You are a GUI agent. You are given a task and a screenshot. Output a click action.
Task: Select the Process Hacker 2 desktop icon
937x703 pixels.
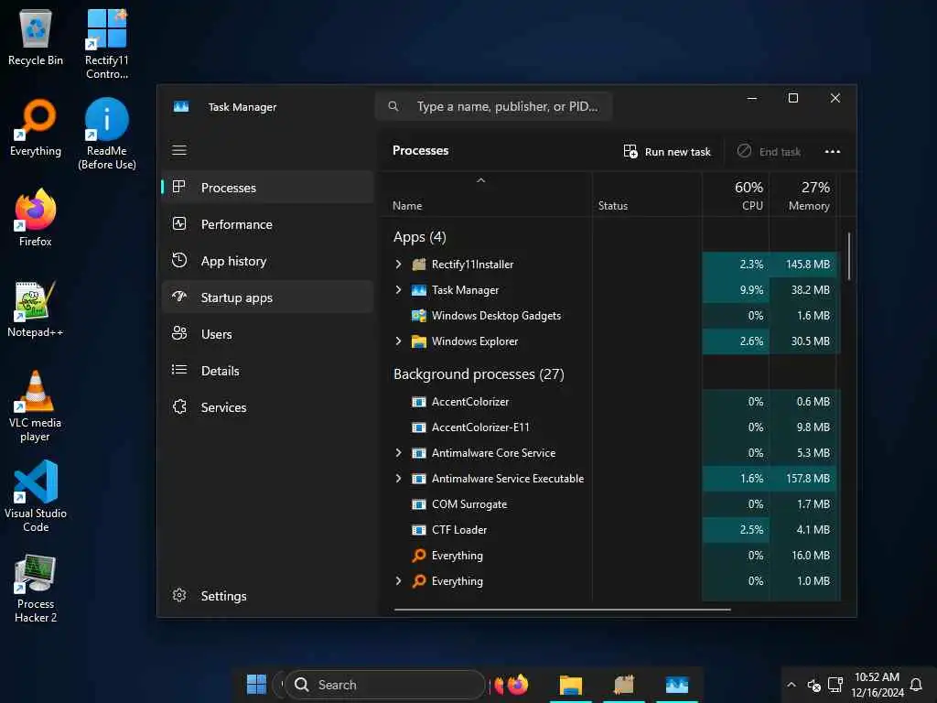(x=36, y=589)
